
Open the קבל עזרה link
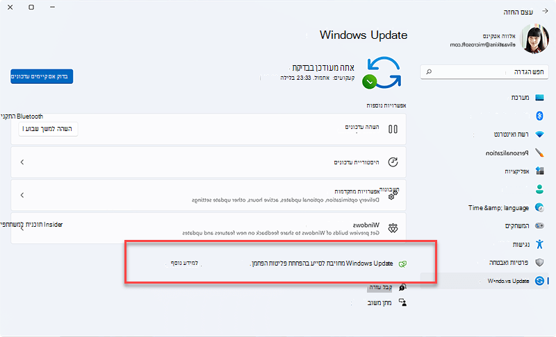380,287
